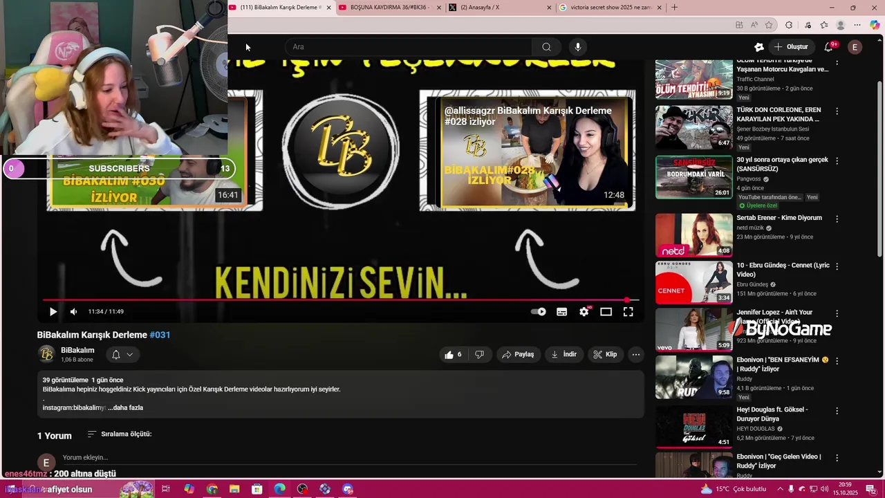
Task: Open Microsoft Store from taskbar
Action: [x=257, y=489]
